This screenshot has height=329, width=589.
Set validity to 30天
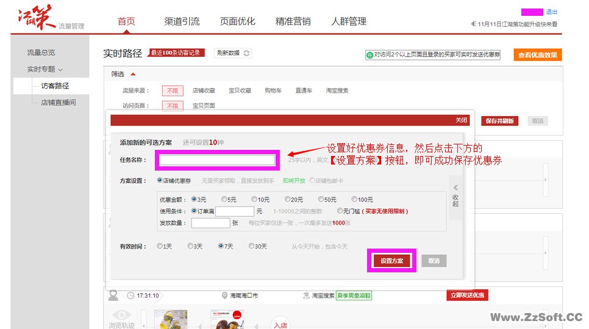251,246
